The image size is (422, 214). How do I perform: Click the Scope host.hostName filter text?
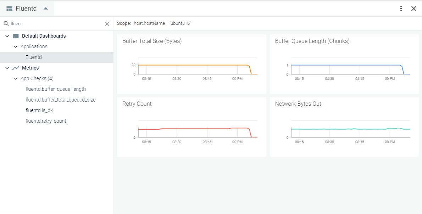pyautogui.click(x=162, y=23)
